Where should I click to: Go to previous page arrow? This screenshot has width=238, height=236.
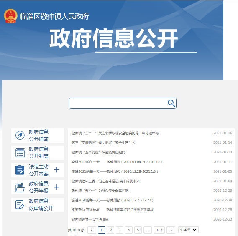tap(92, 230)
